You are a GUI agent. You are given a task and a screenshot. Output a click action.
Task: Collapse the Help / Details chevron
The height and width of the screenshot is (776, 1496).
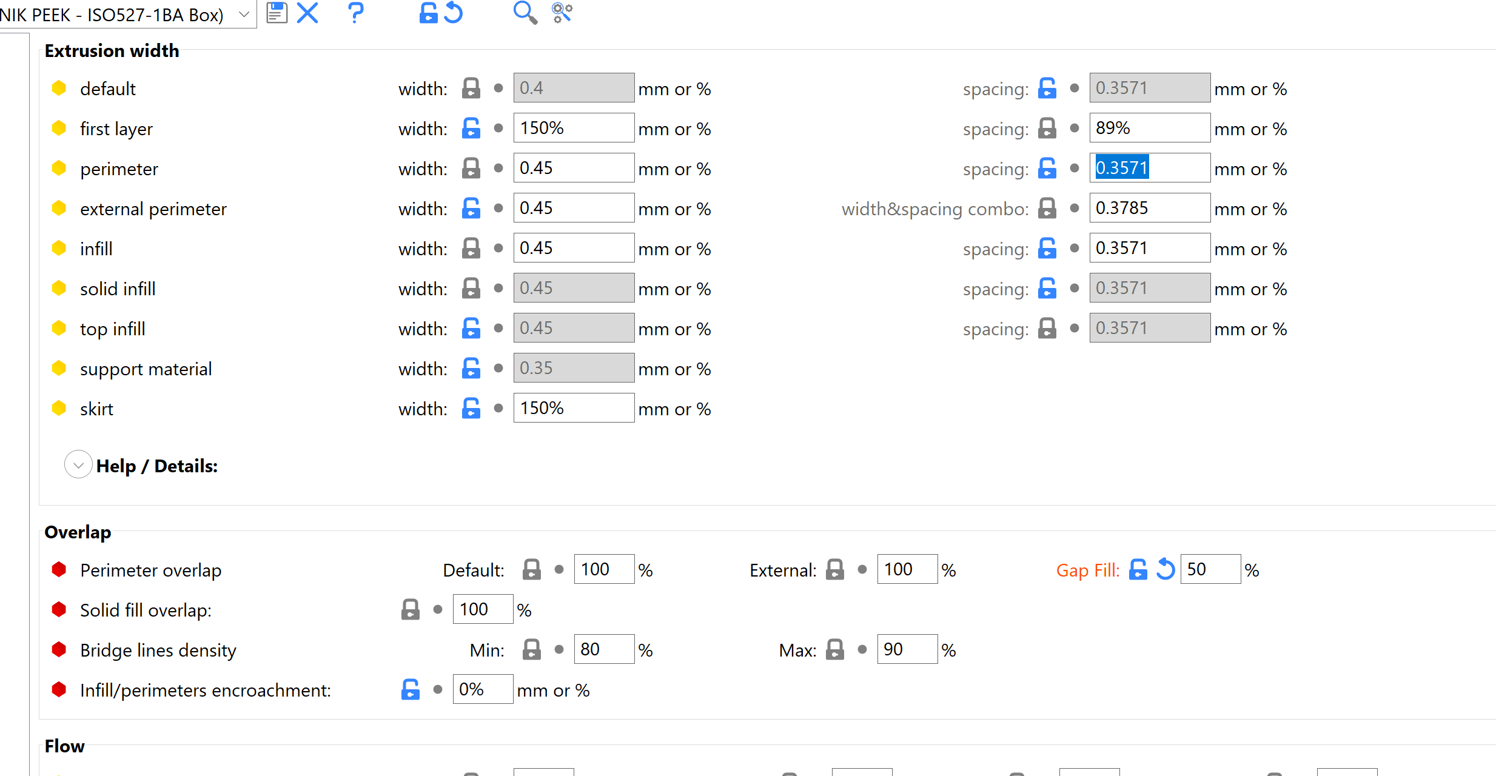click(78, 464)
